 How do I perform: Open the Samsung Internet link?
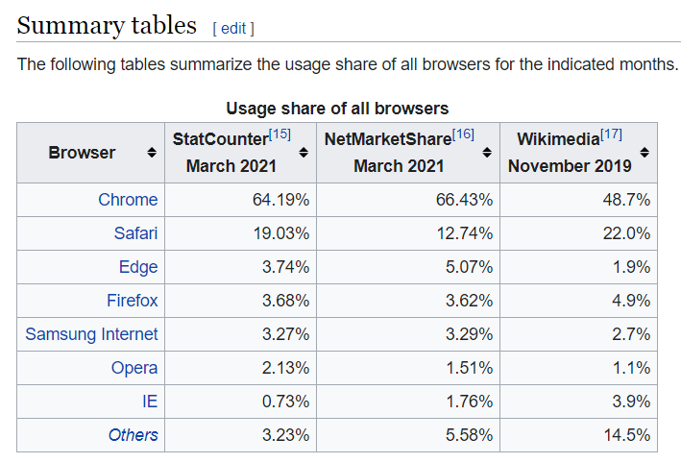point(91,334)
